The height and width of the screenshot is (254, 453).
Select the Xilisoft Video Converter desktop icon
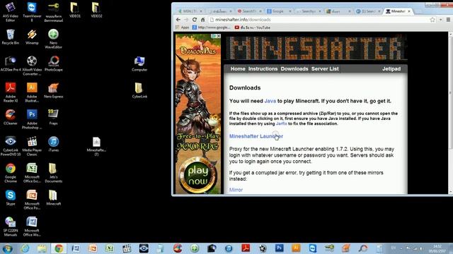32,66
